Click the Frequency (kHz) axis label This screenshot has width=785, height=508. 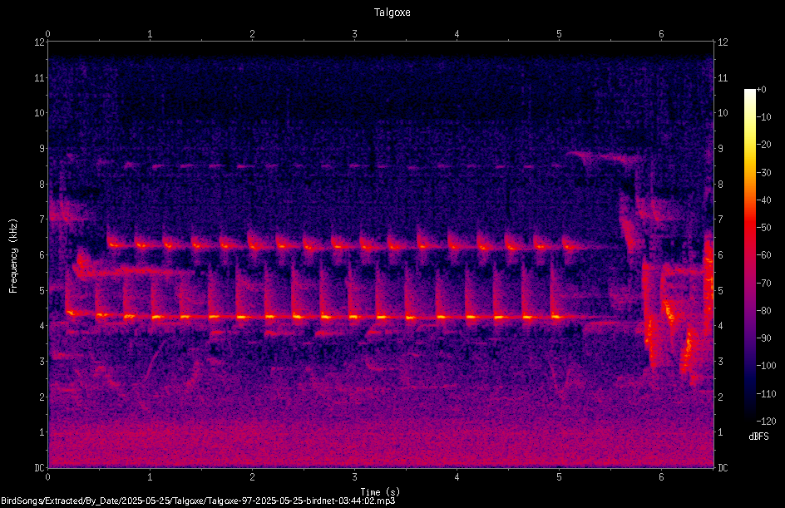point(13,256)
